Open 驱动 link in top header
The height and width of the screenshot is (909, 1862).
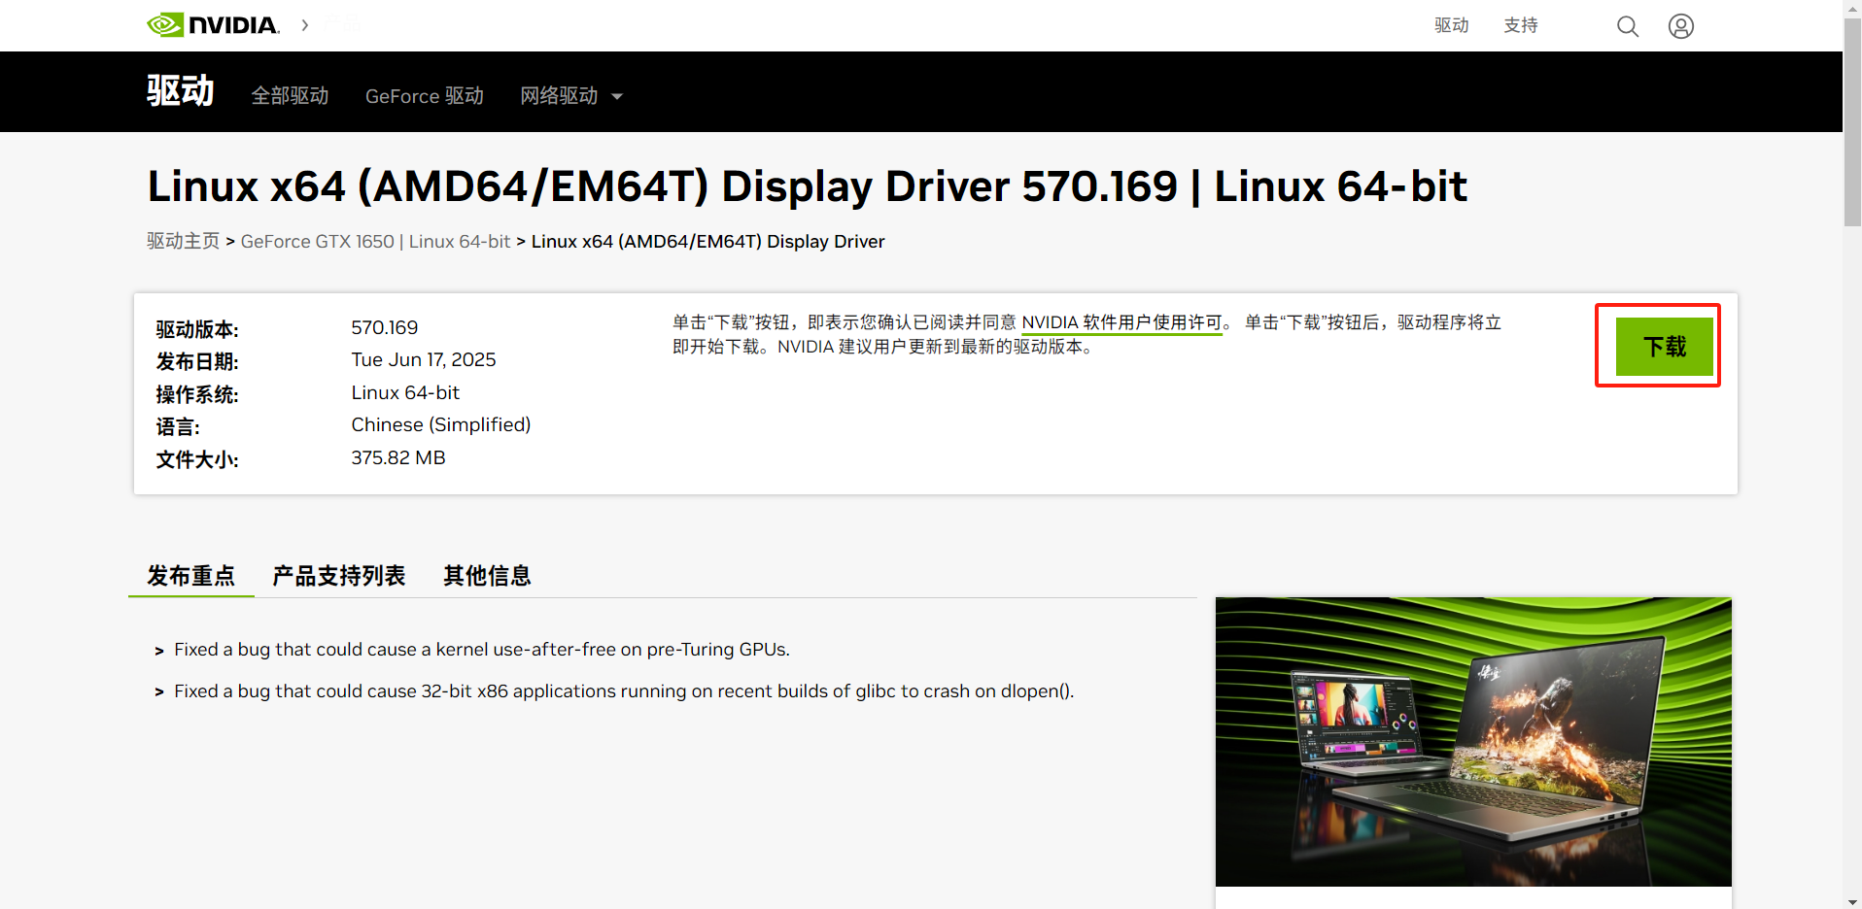coord(1452,25)
